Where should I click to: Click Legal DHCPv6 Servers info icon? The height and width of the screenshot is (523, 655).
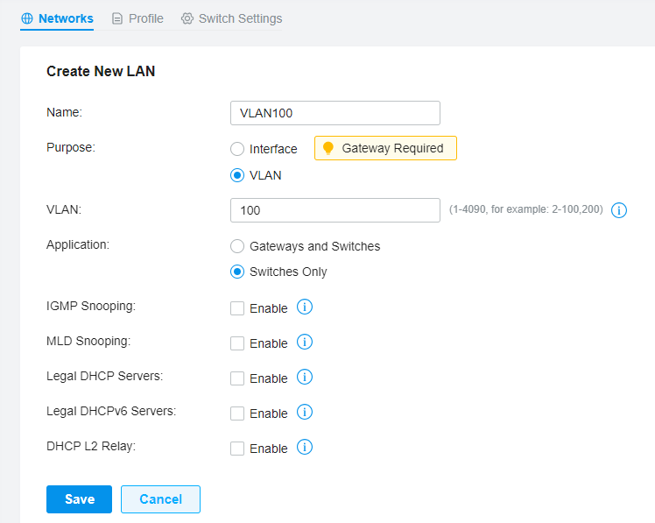[305, 413]
